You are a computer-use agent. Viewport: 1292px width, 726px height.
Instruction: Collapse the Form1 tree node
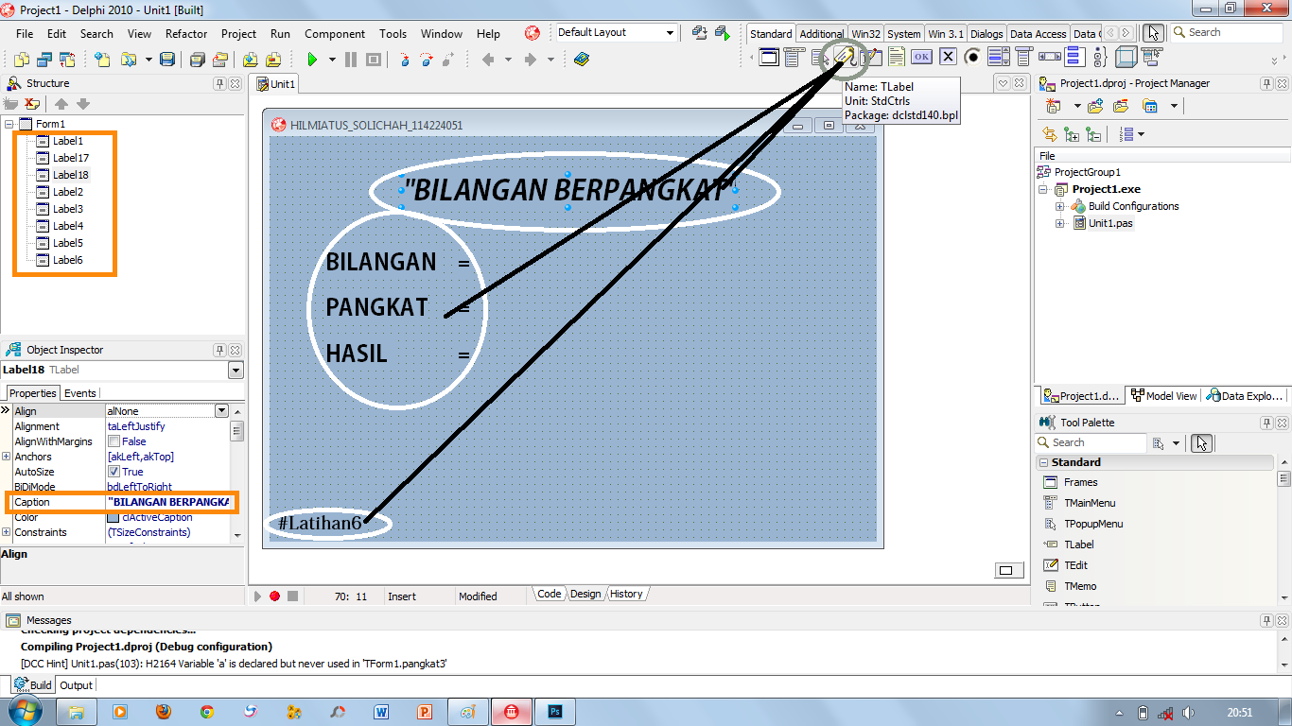coord(9,124)
